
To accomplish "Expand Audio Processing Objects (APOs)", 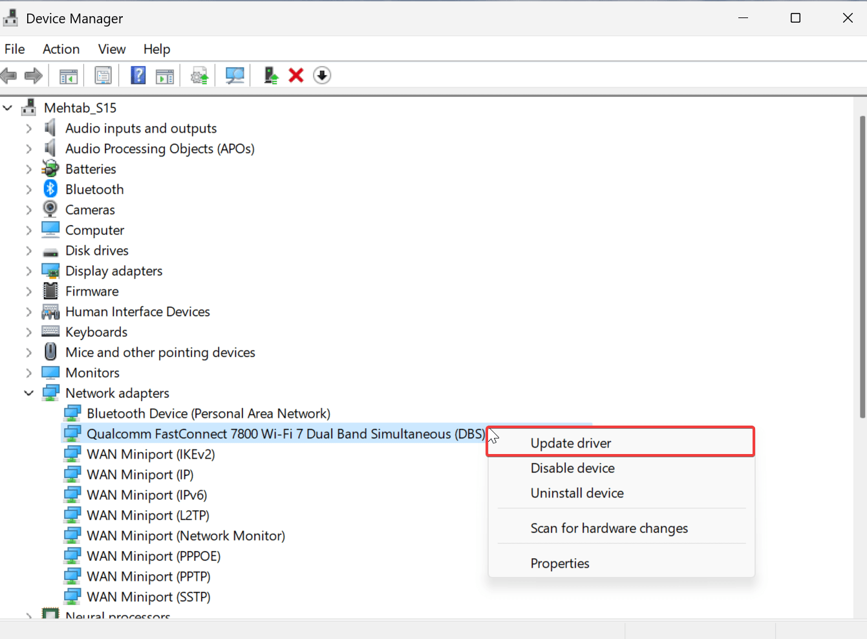I will click(28, 149).
